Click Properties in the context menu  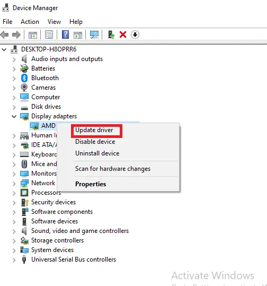91,184
